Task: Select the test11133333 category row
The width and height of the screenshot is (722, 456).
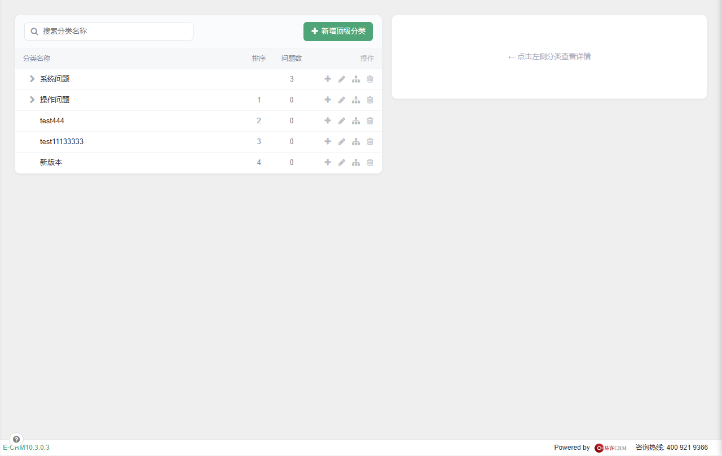Action: click(x=199, y=142)
